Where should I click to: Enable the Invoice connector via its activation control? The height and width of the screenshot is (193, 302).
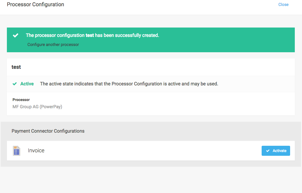pyautogui.click(x=276, y=150)
